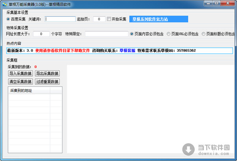Click the empty second column header of address list
This screenshot has height=161, width=237.
[x=56, y=91]
